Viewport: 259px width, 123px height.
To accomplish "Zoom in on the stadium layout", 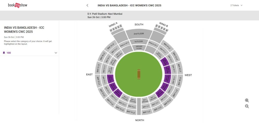I will click(x=247, y=100).
